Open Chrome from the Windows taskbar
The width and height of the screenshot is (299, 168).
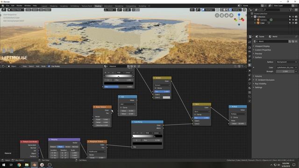(19, 165)
